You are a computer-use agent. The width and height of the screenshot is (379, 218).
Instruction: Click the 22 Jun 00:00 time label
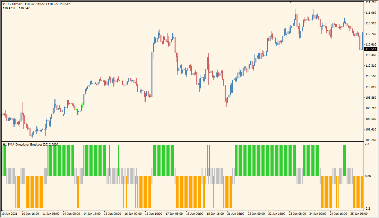[x=256, y=214]
